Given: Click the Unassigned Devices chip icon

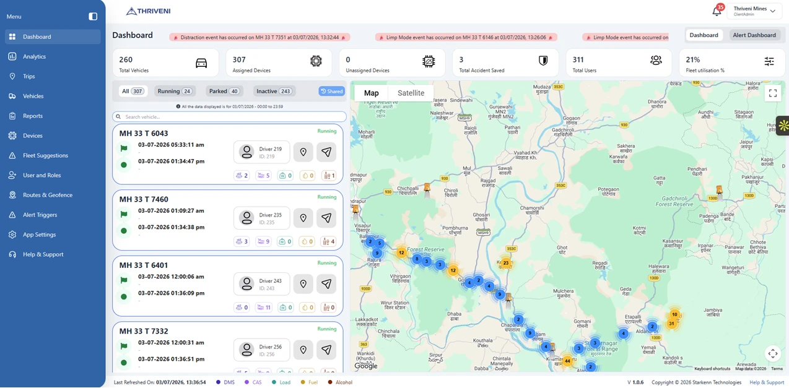Looking at the screenshot, I should coord(429,61).
